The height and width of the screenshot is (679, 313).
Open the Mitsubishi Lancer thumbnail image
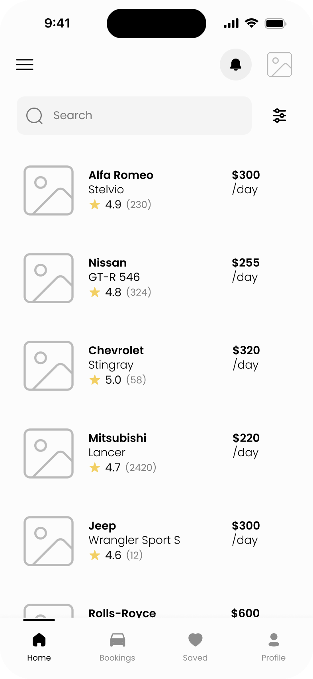49,453
